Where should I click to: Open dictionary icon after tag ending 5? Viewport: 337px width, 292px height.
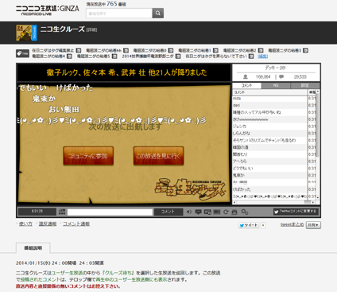[x=114, y=56]
